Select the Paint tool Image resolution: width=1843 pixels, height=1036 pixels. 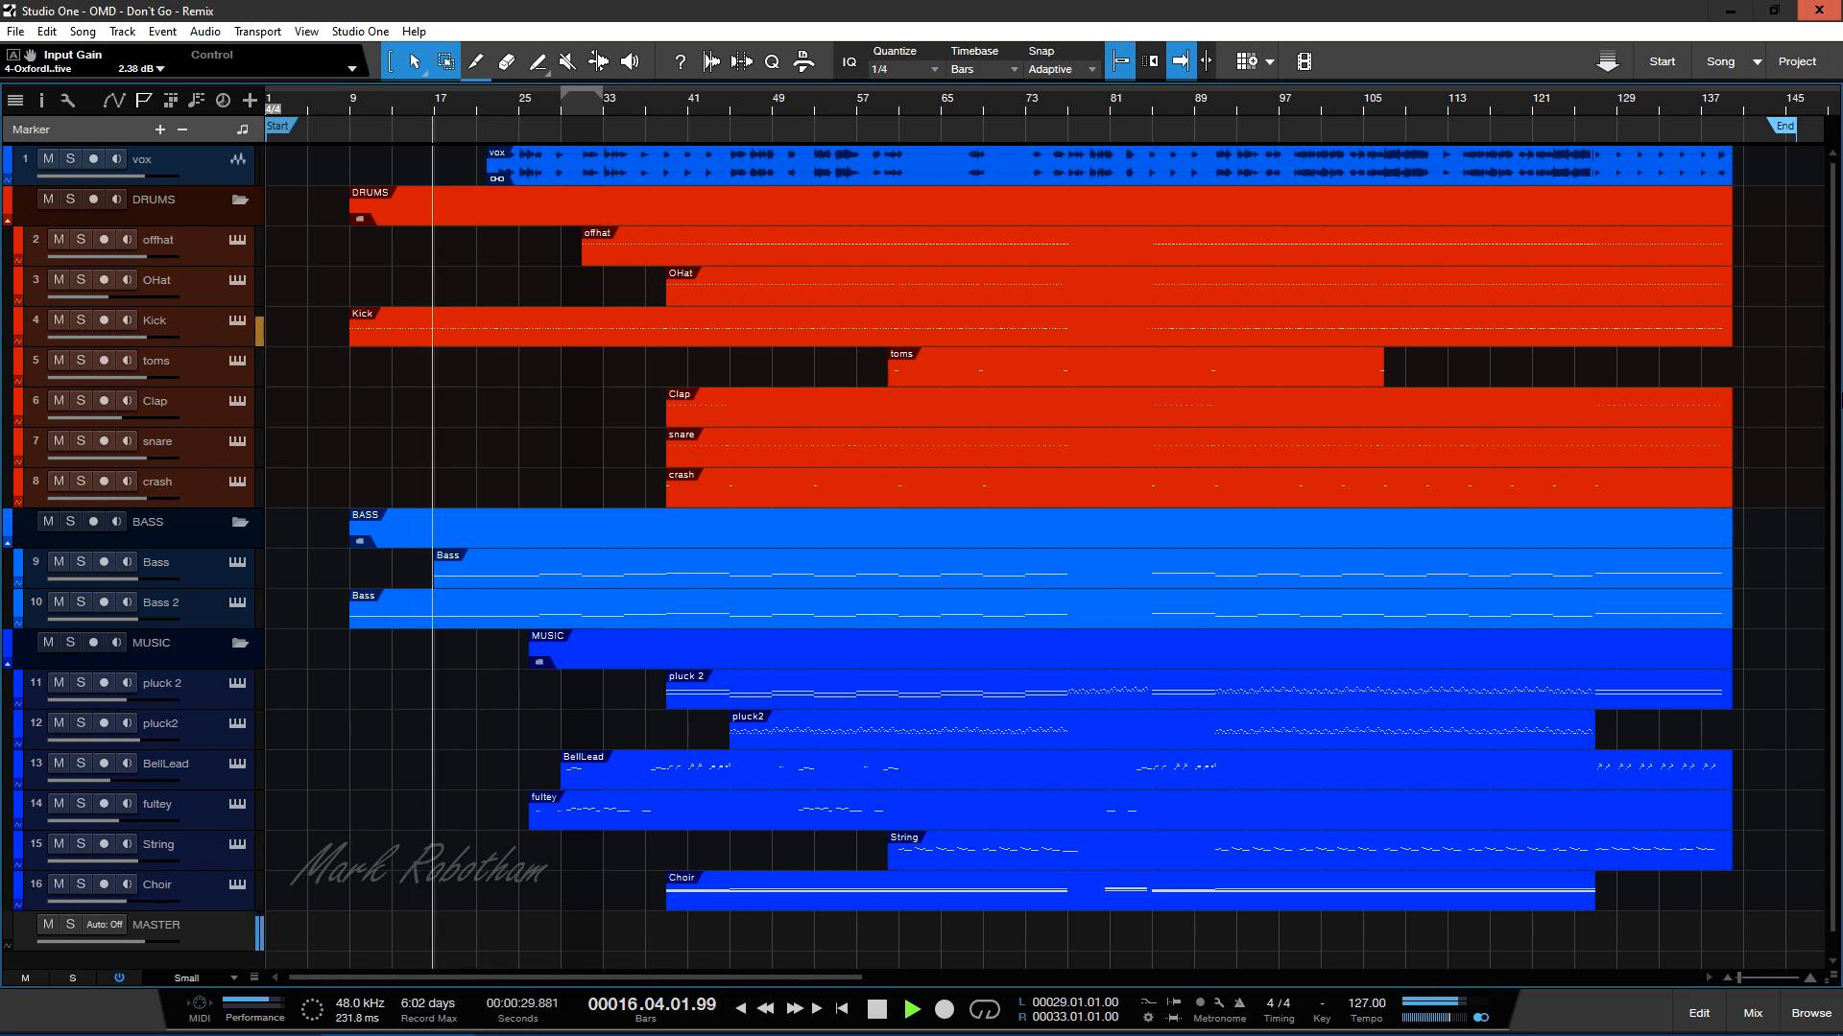click(x=538, y=61)
